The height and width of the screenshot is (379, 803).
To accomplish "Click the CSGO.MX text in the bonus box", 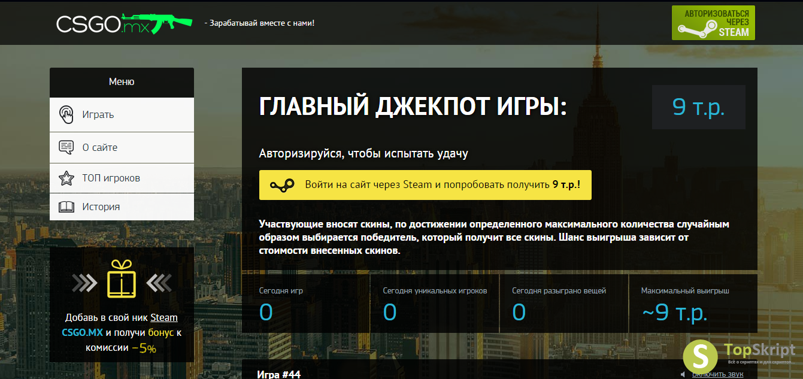I will [83, 333].
